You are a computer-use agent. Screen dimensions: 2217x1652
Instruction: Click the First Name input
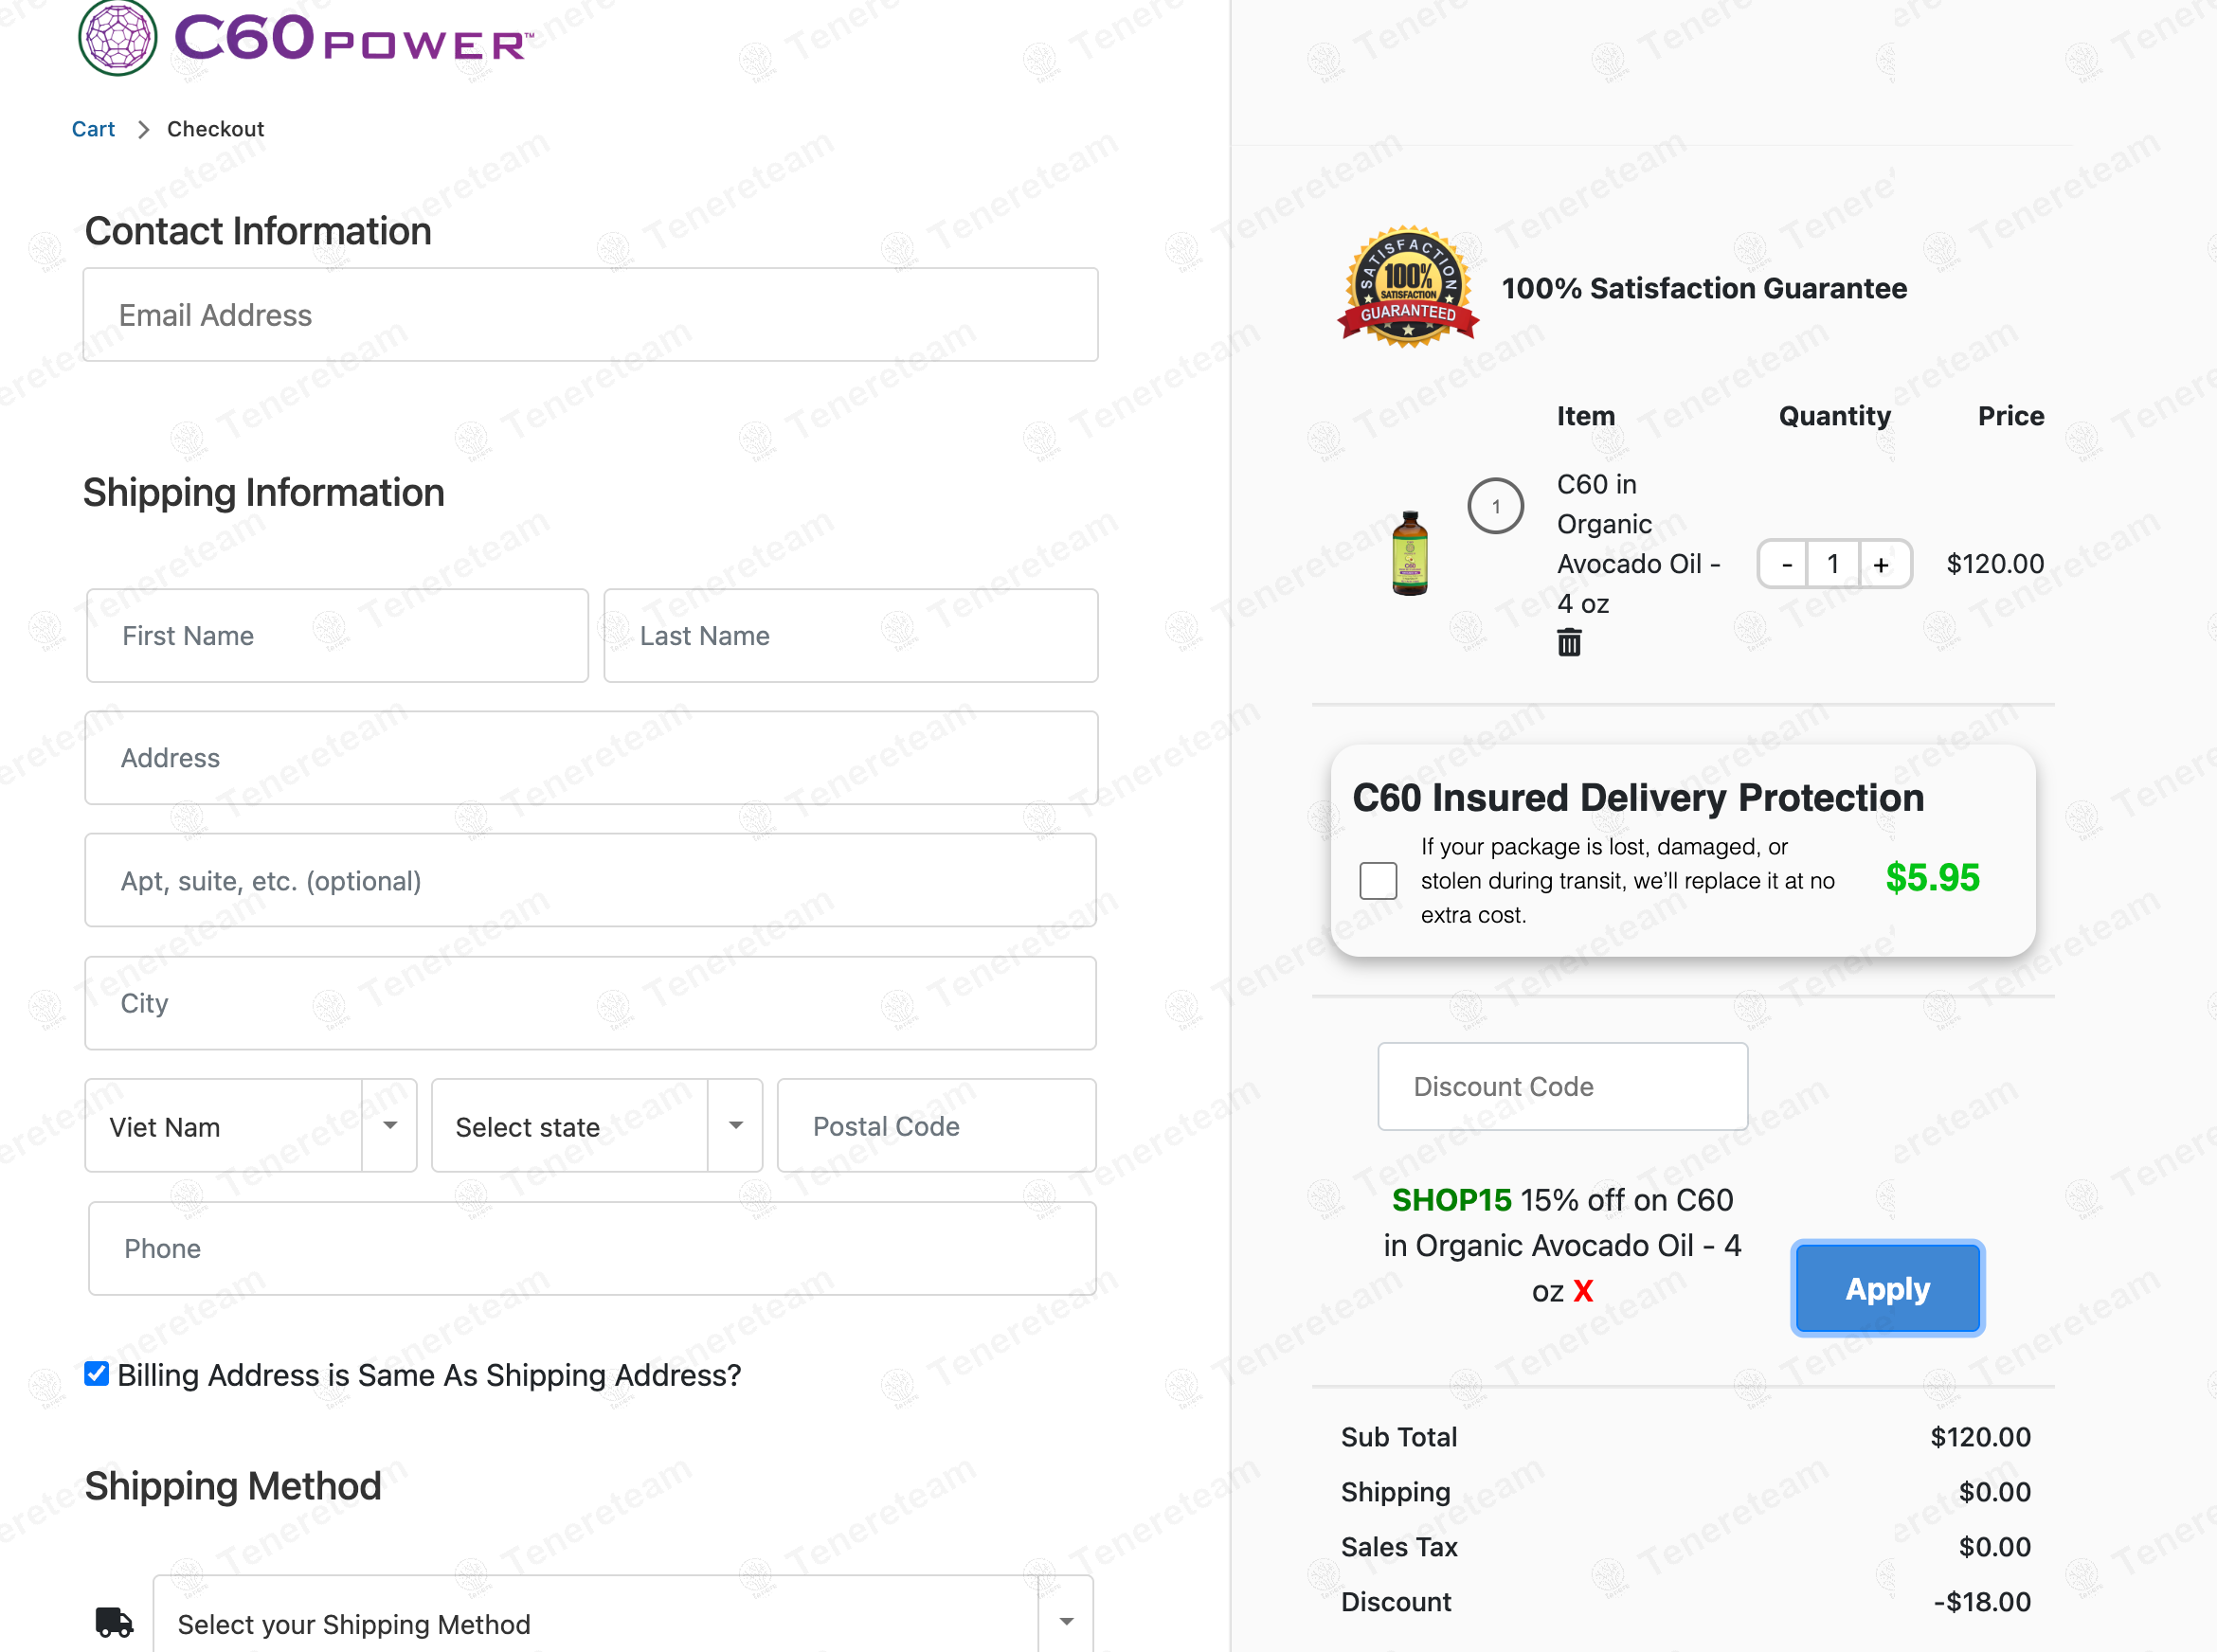coord(337,636)
